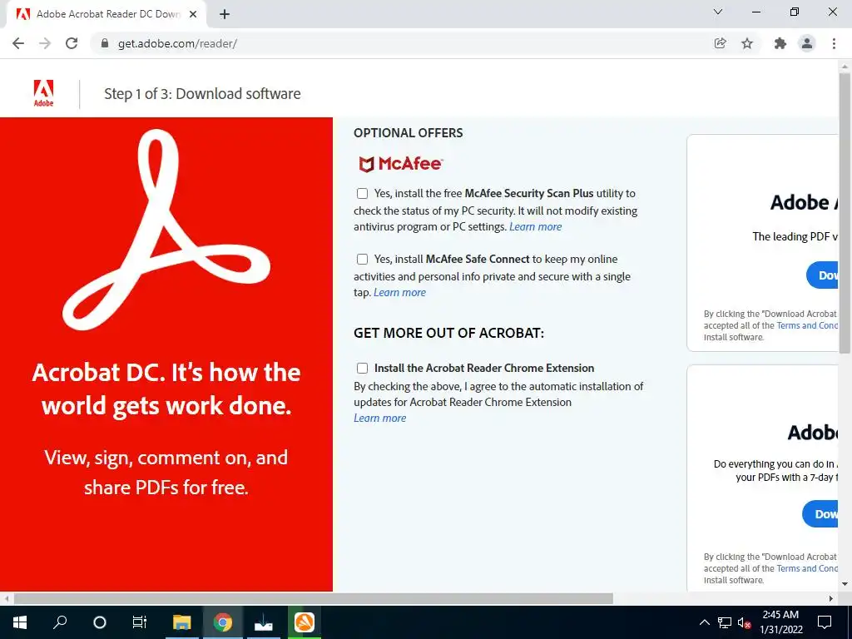Click the browser Forward arrow
852x639 pixels.
coord(45,43)
